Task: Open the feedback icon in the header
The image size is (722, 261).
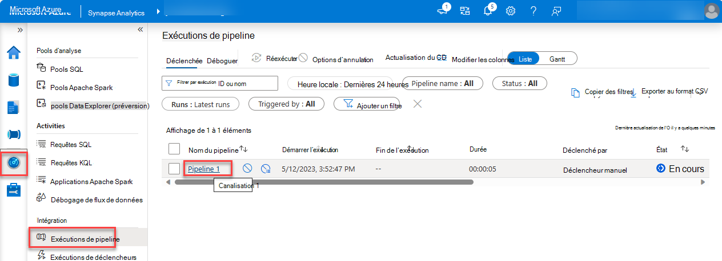Action: 556,11
